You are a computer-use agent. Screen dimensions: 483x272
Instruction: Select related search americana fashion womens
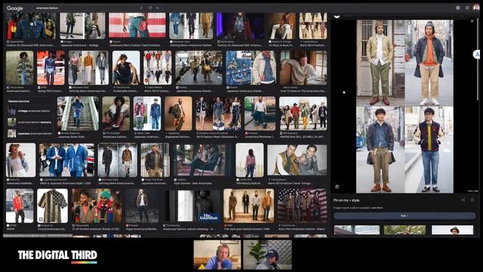coord(29,122)
